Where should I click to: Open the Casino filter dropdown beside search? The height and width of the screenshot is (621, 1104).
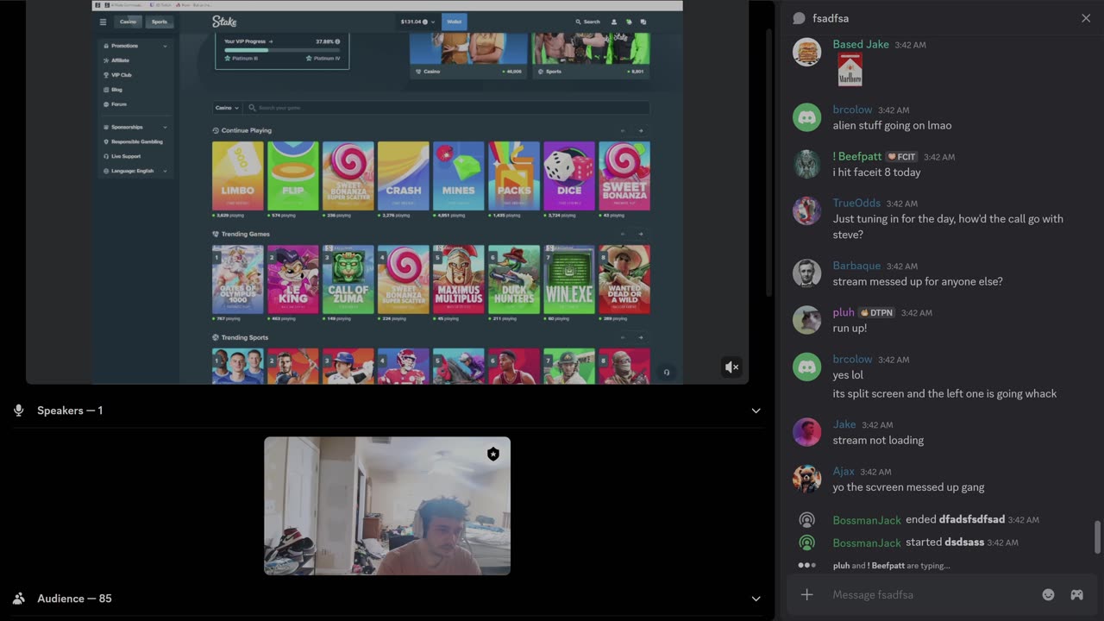point(227,108)
